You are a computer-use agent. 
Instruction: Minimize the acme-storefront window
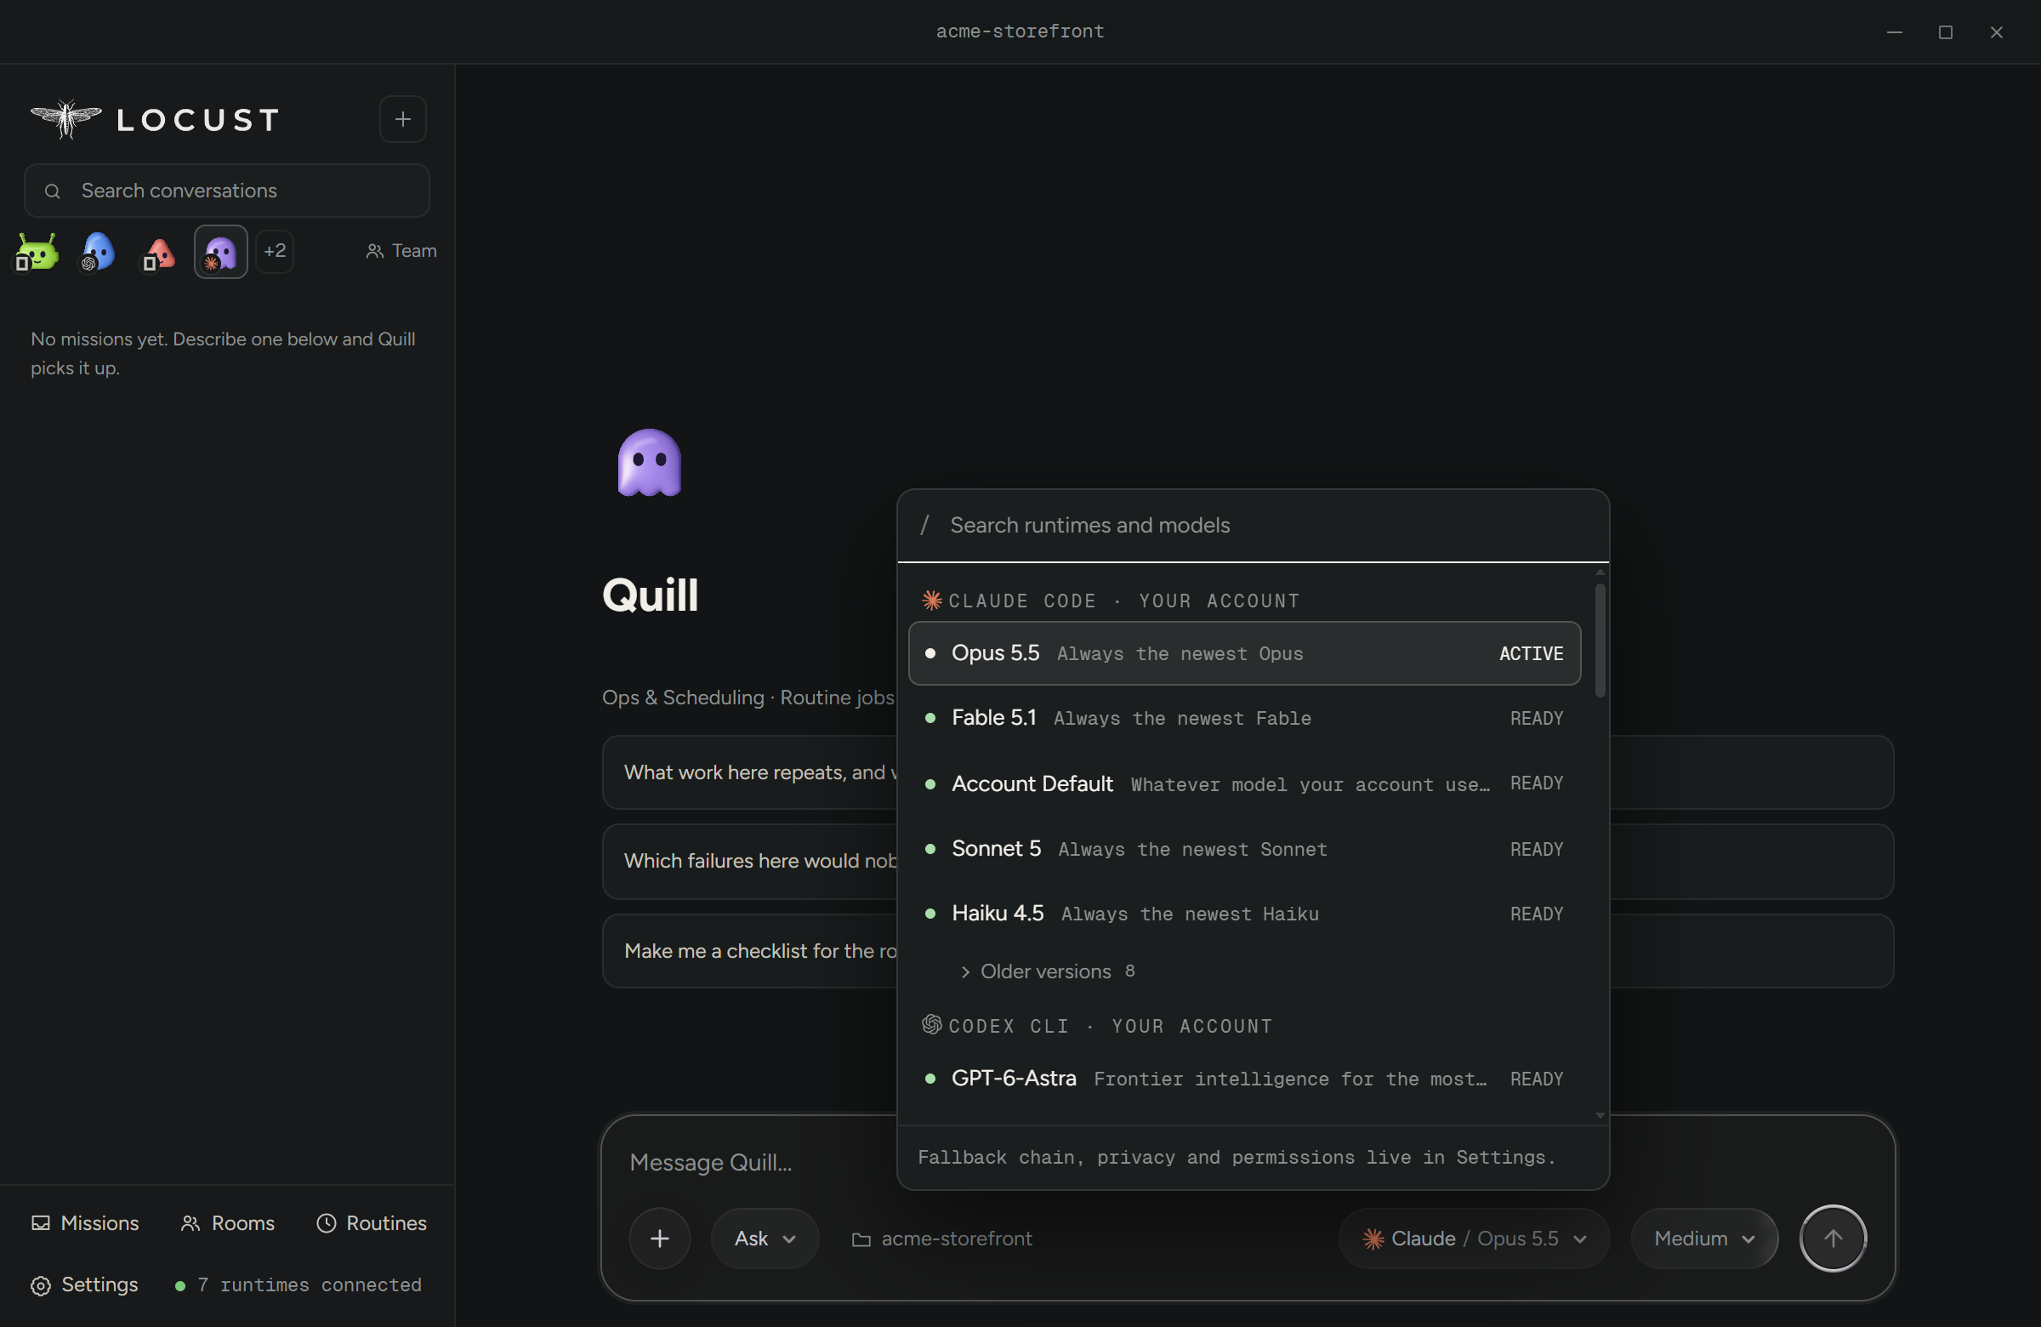click(x=1895, y=31)
